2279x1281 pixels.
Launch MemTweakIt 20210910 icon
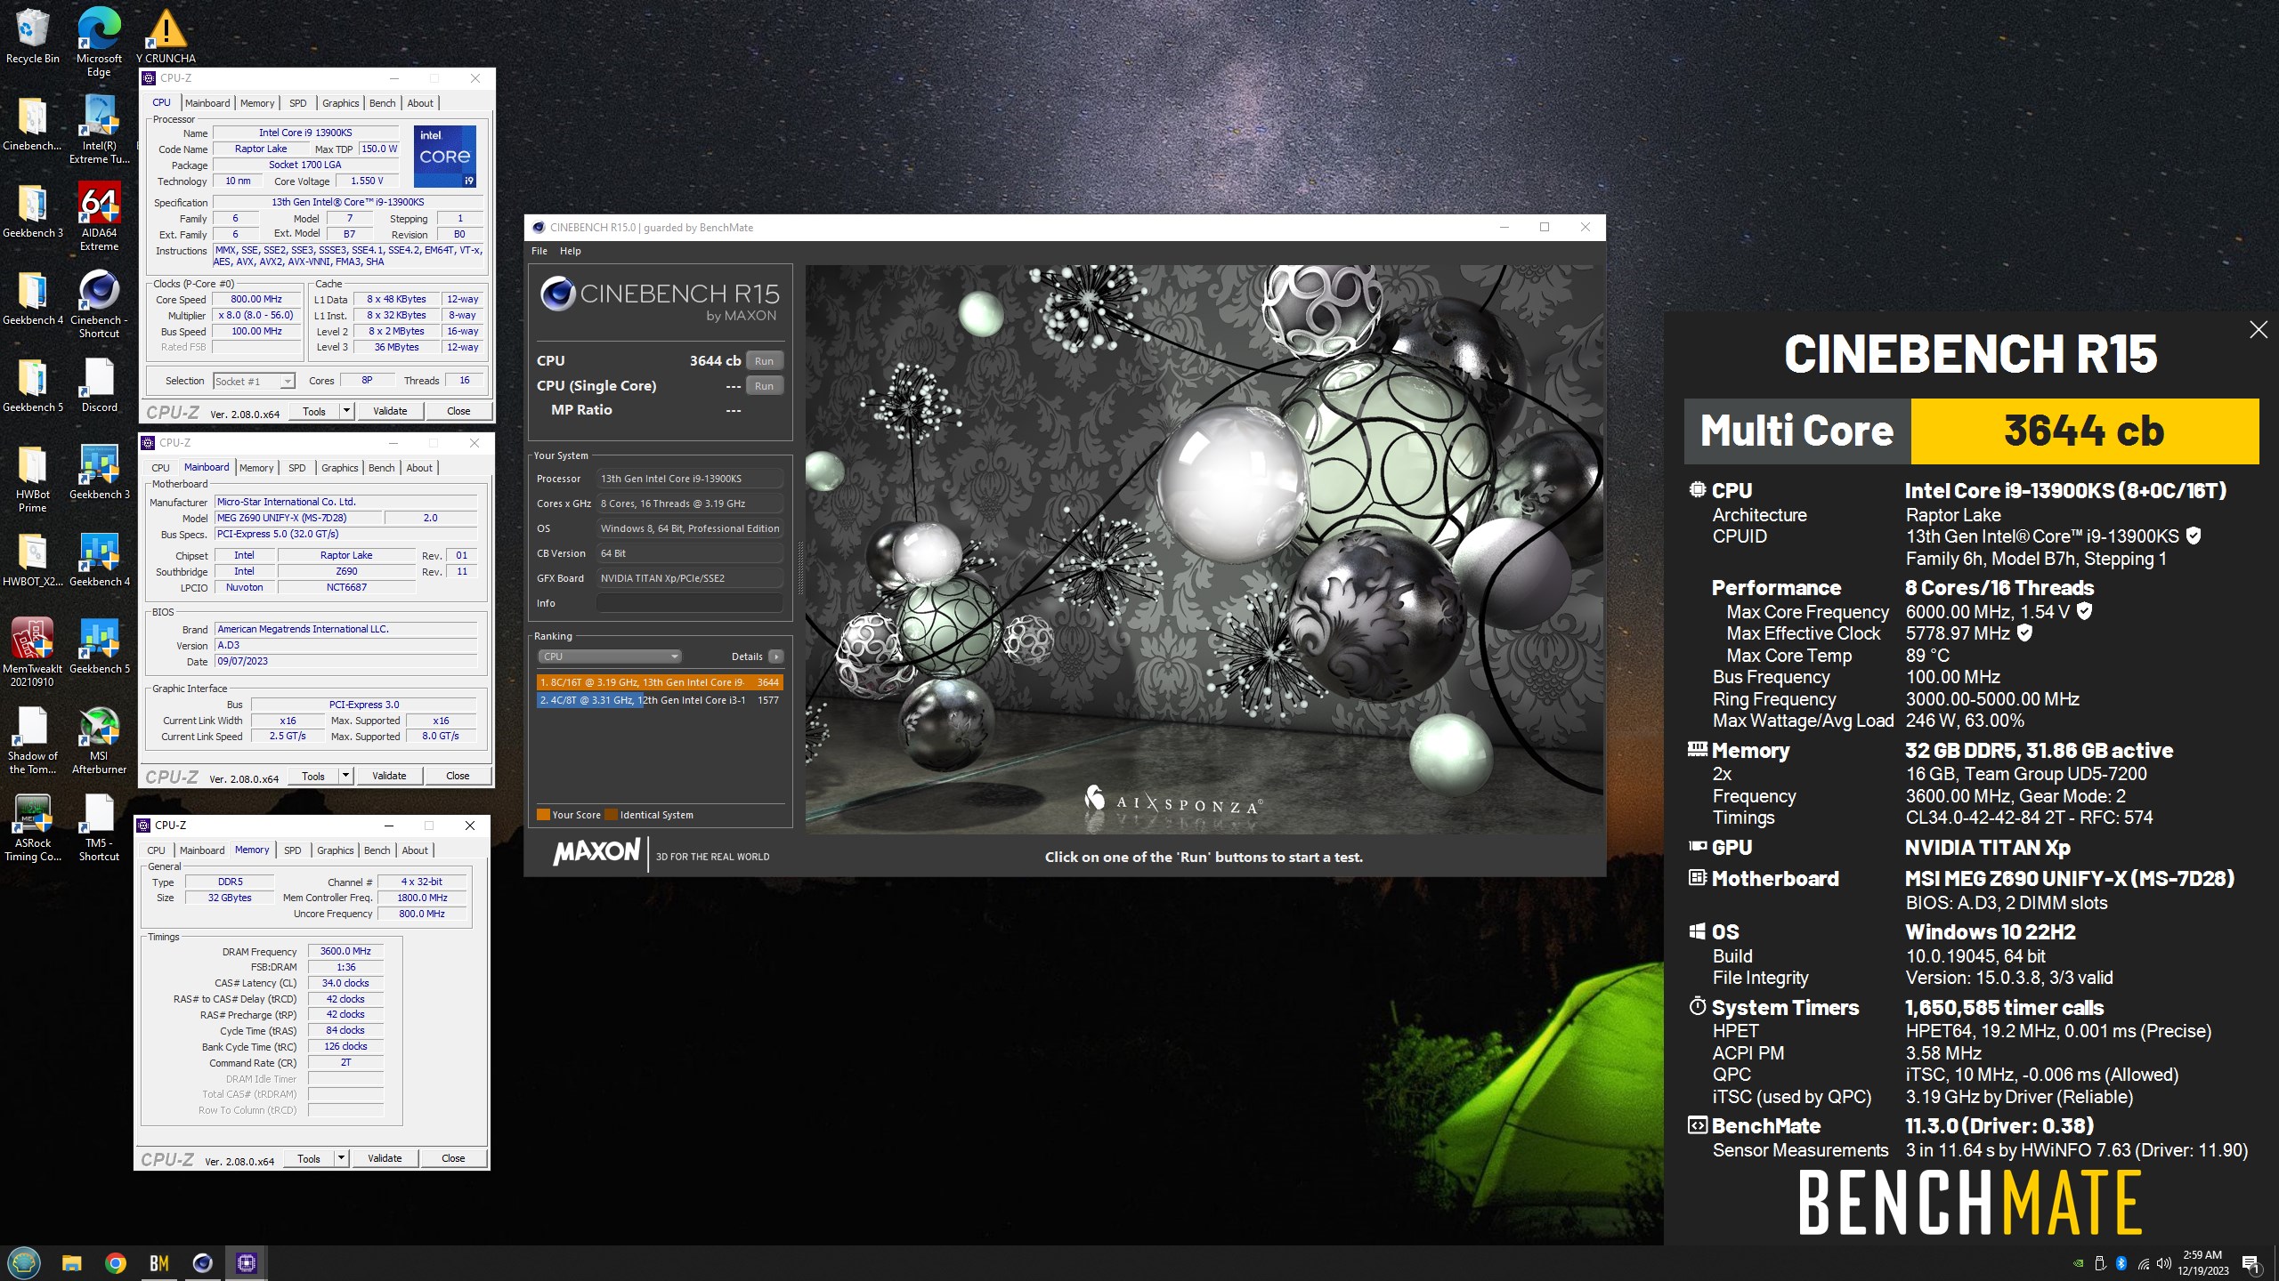(x=32, y=652)
